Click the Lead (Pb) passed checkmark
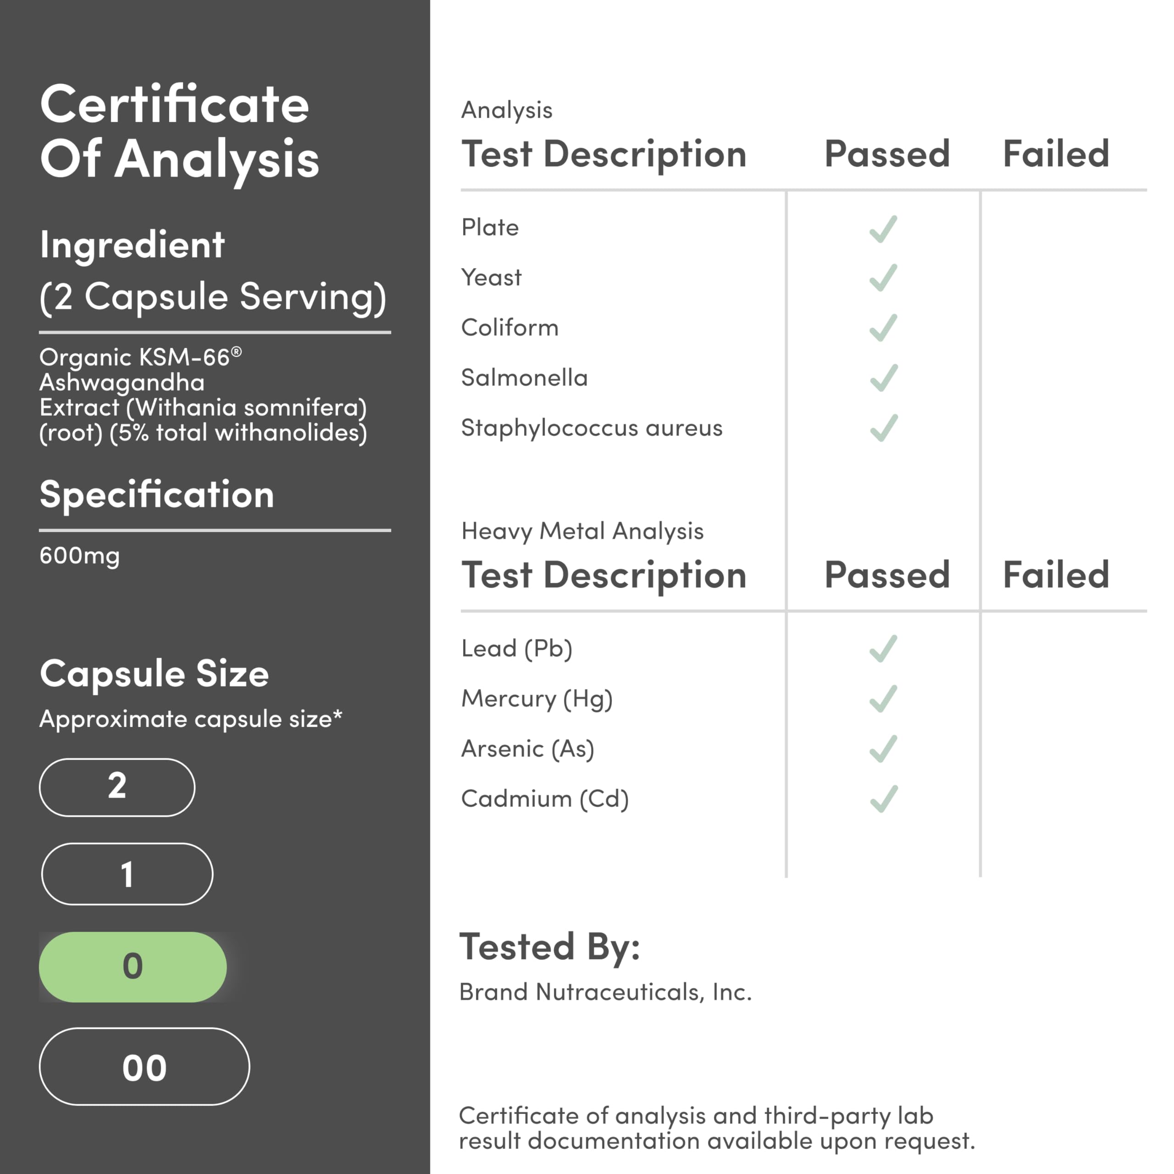Screen dimensions: 1174x1174 click(x=883, y=648)
